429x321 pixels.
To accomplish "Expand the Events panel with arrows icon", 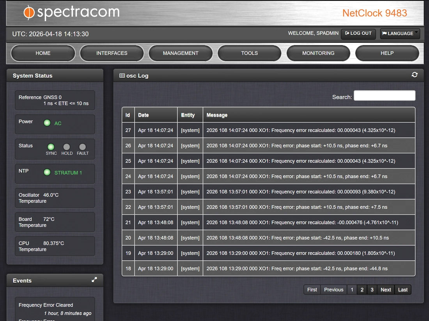I will [x=94, y=280].
